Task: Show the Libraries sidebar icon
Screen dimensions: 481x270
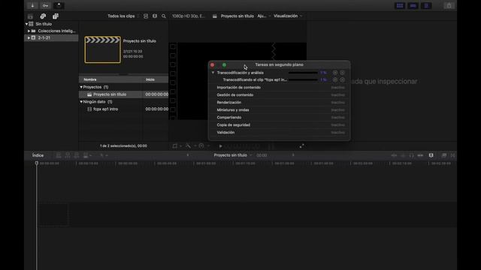Action: [30, 16]
